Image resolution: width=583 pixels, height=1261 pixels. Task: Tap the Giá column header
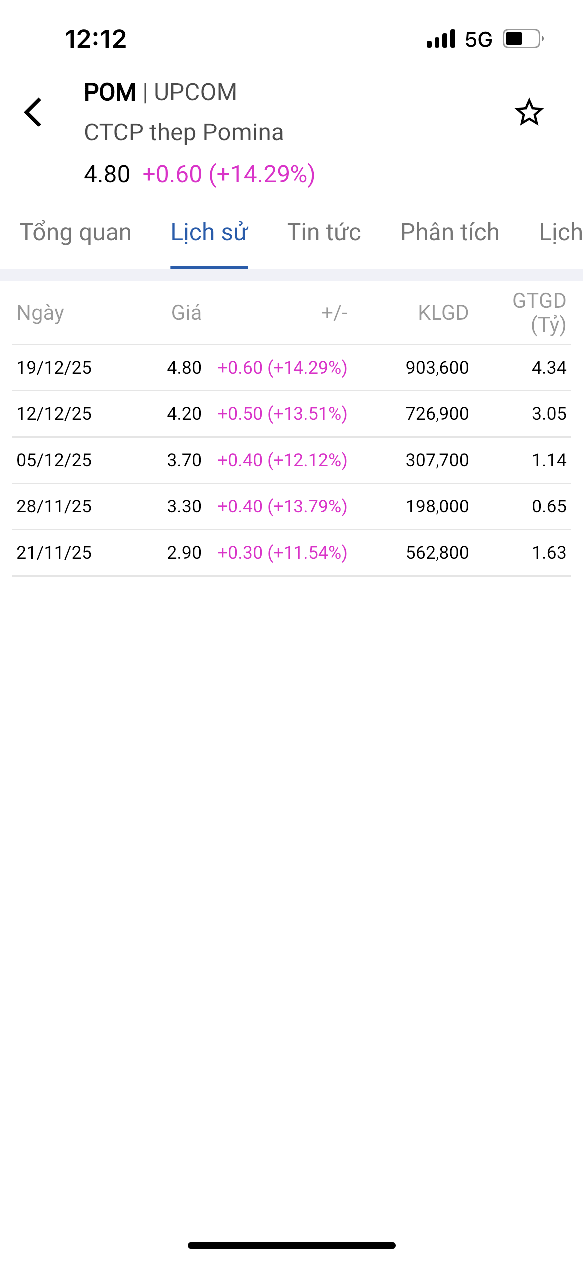point(186,313)
